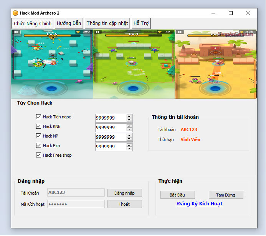Screen dimensions: 266x236
Task: Start the hack with Bắt Đầu button
Action: point(177,195)
